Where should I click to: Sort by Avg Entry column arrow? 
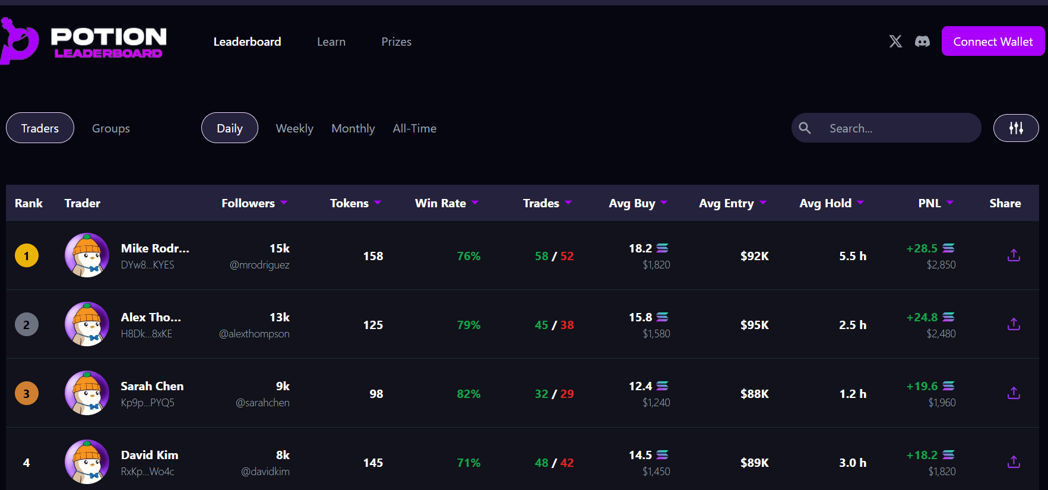coord(763,203)
